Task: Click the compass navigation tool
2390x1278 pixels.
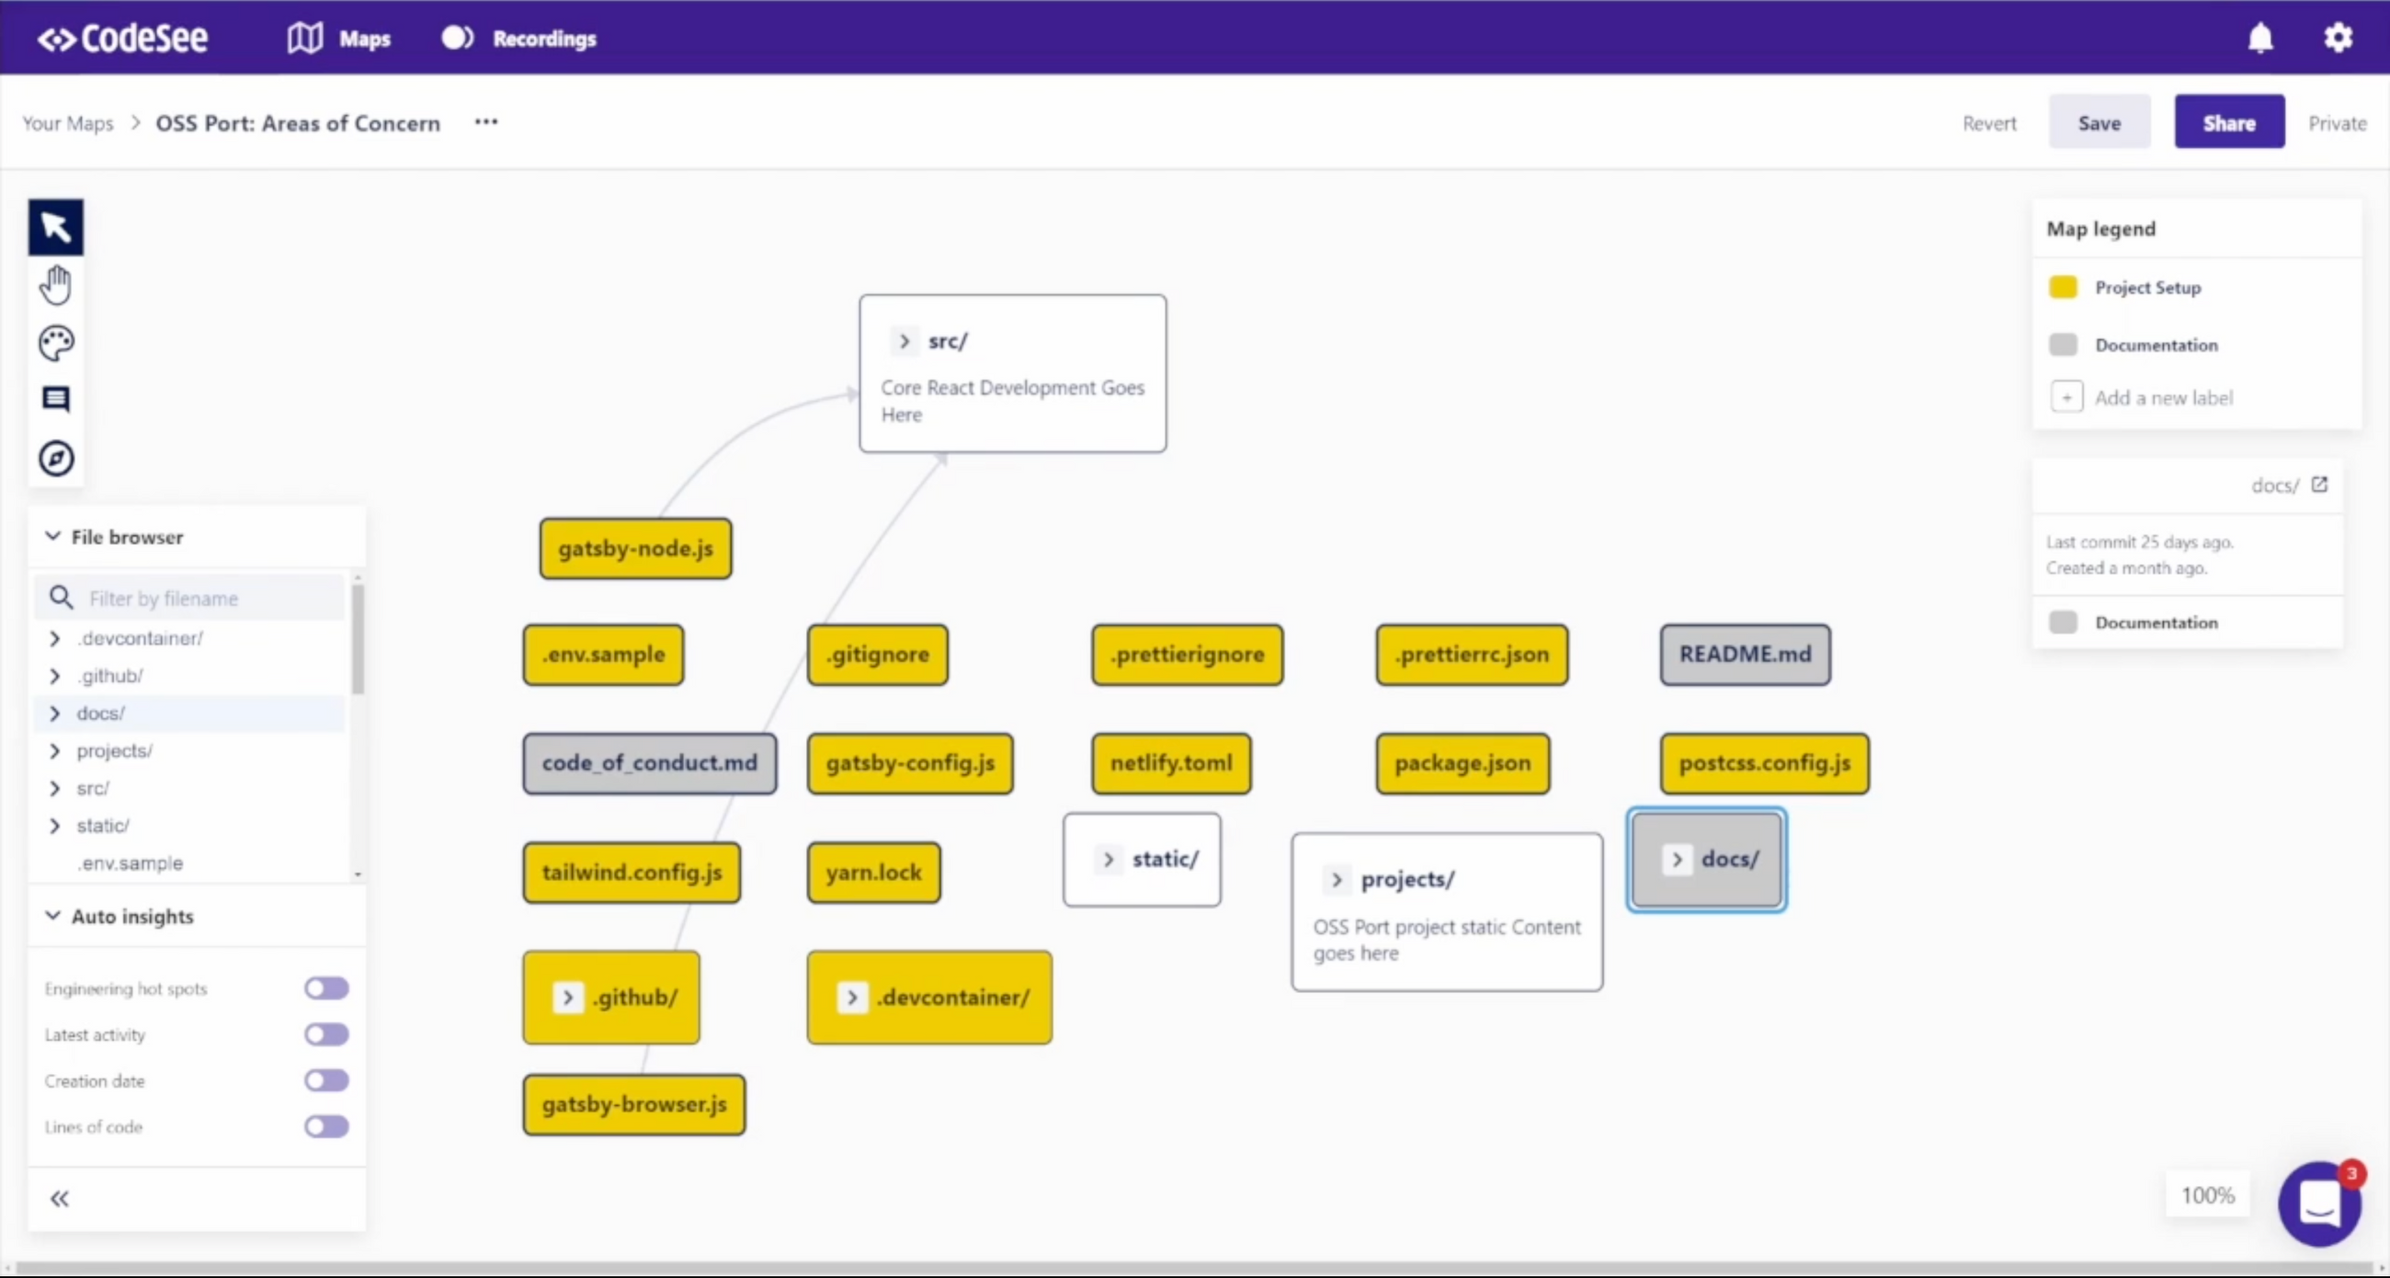Action: 55,457
